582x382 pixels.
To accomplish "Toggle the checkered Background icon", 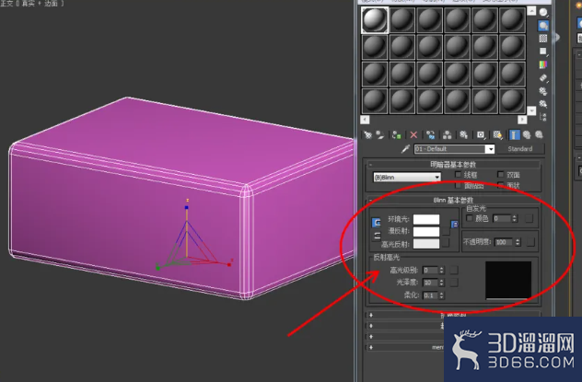I will pyautogui.click(x=543, y=39).
